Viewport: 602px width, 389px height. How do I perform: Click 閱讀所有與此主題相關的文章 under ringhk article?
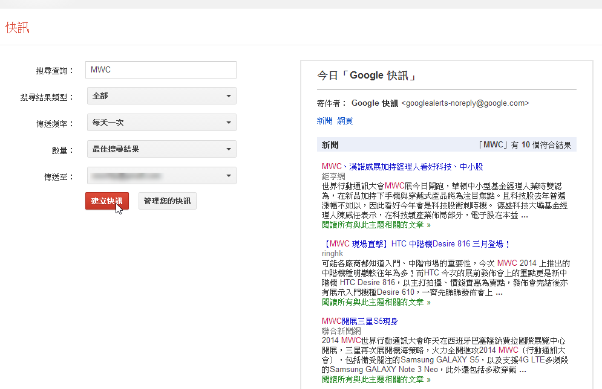coord(376,303)
